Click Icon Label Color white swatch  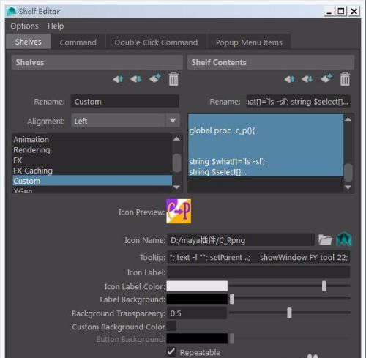pos(197,286)
